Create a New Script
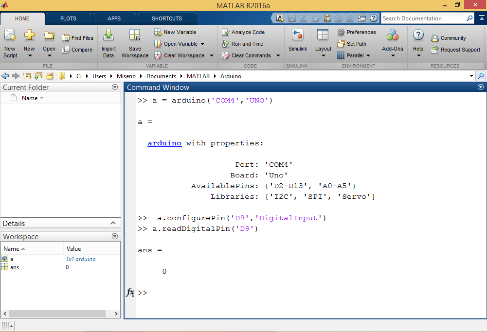487x332 pixels. pyautogui.click(x=10, y=43)
